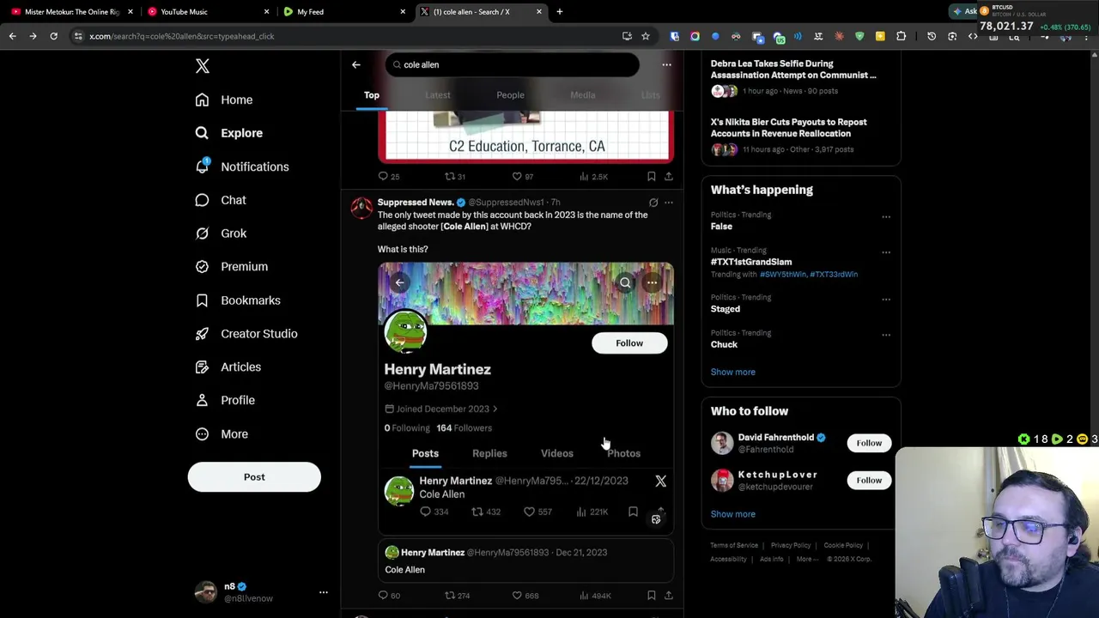The image size is (1099, 618).
Task: View analytics showing 2.5K views
Action: coord(594,176)
